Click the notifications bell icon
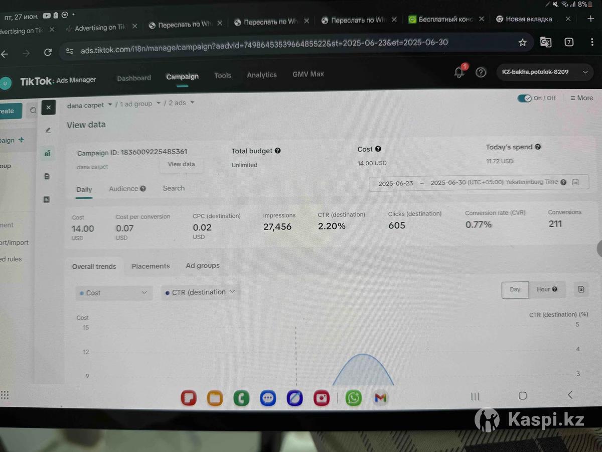602x452 pixels. (459, 73)
